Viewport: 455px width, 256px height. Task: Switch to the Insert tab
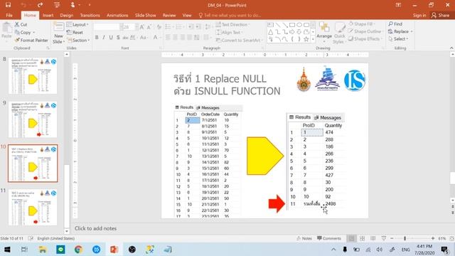(48, 15)
